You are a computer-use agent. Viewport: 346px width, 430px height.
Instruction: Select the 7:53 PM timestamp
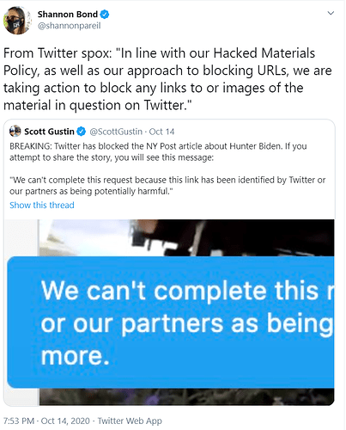(19, 421)
